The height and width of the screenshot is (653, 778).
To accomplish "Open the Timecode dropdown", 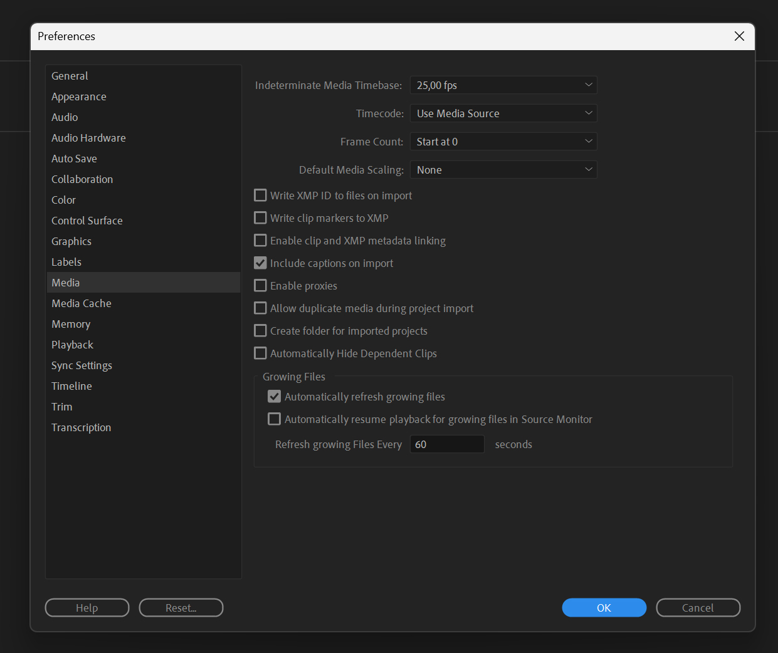I will (503, 113).
